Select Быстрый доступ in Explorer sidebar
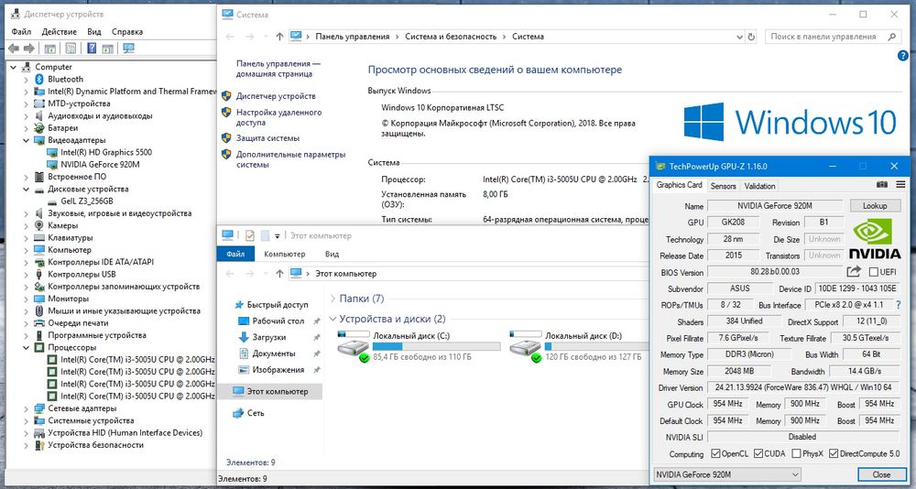This screenshot has height=489, width=916. pyautogui.click(x=277, y=305)
